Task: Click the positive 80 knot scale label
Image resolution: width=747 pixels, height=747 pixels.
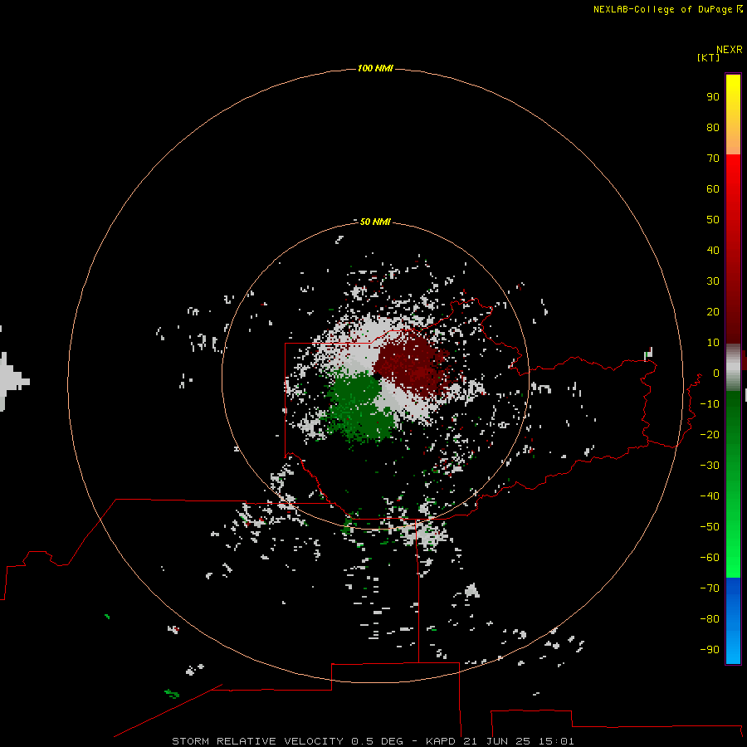Action: (x=713, y=127)
